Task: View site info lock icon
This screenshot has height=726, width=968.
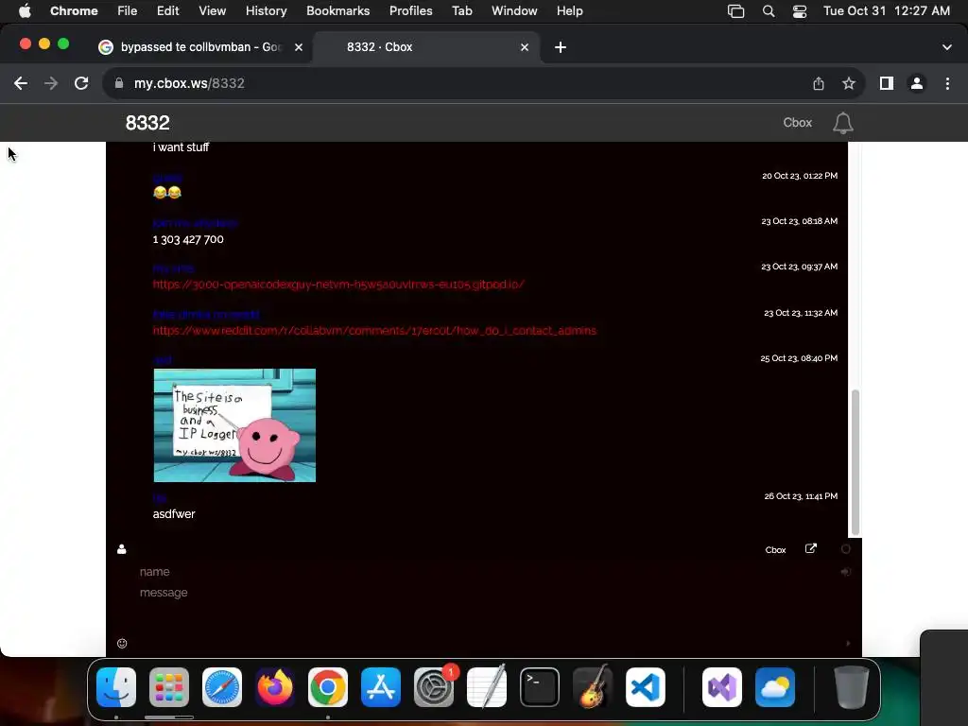Action: tap(119, 83)
